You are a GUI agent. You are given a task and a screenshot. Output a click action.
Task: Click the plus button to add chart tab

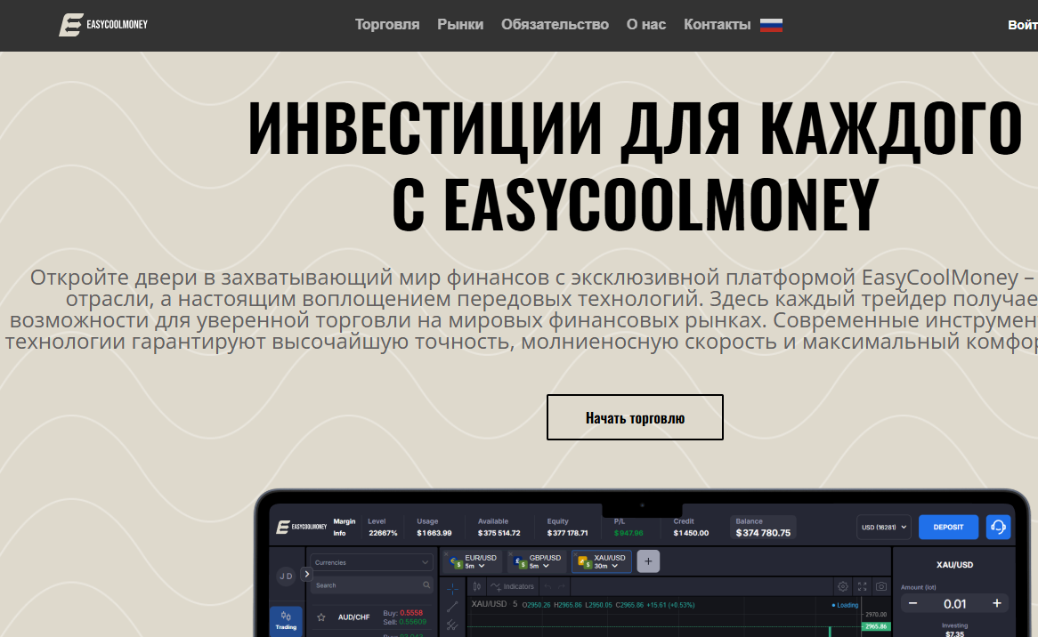[648, 561]
